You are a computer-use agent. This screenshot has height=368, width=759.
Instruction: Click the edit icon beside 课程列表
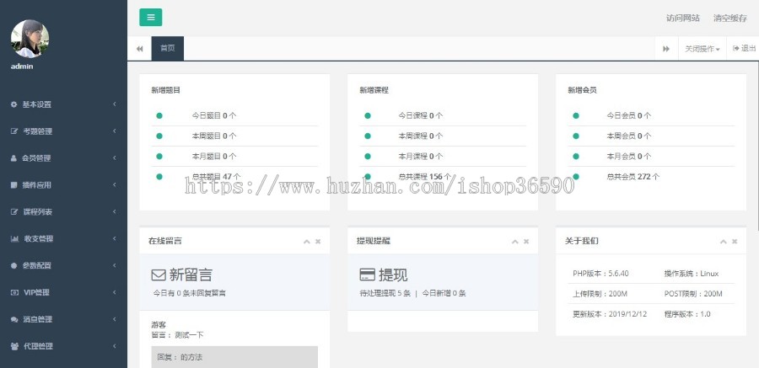tap(14, 212)
